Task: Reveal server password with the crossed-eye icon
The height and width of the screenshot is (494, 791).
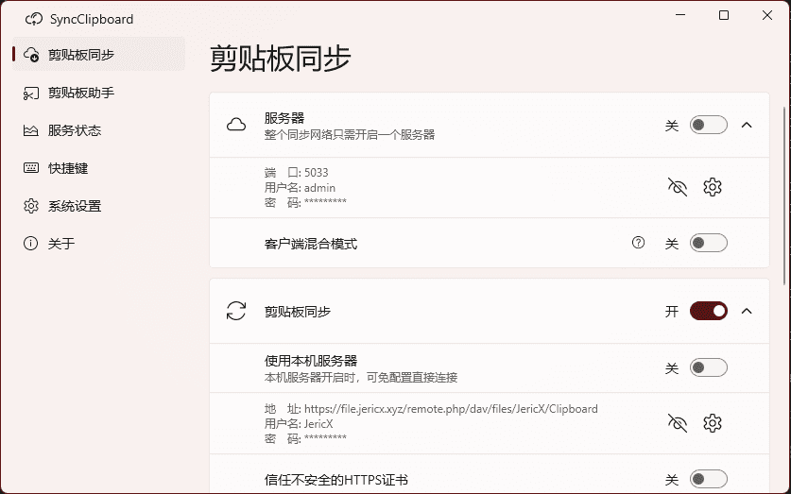Action: [x=677, y=187]
